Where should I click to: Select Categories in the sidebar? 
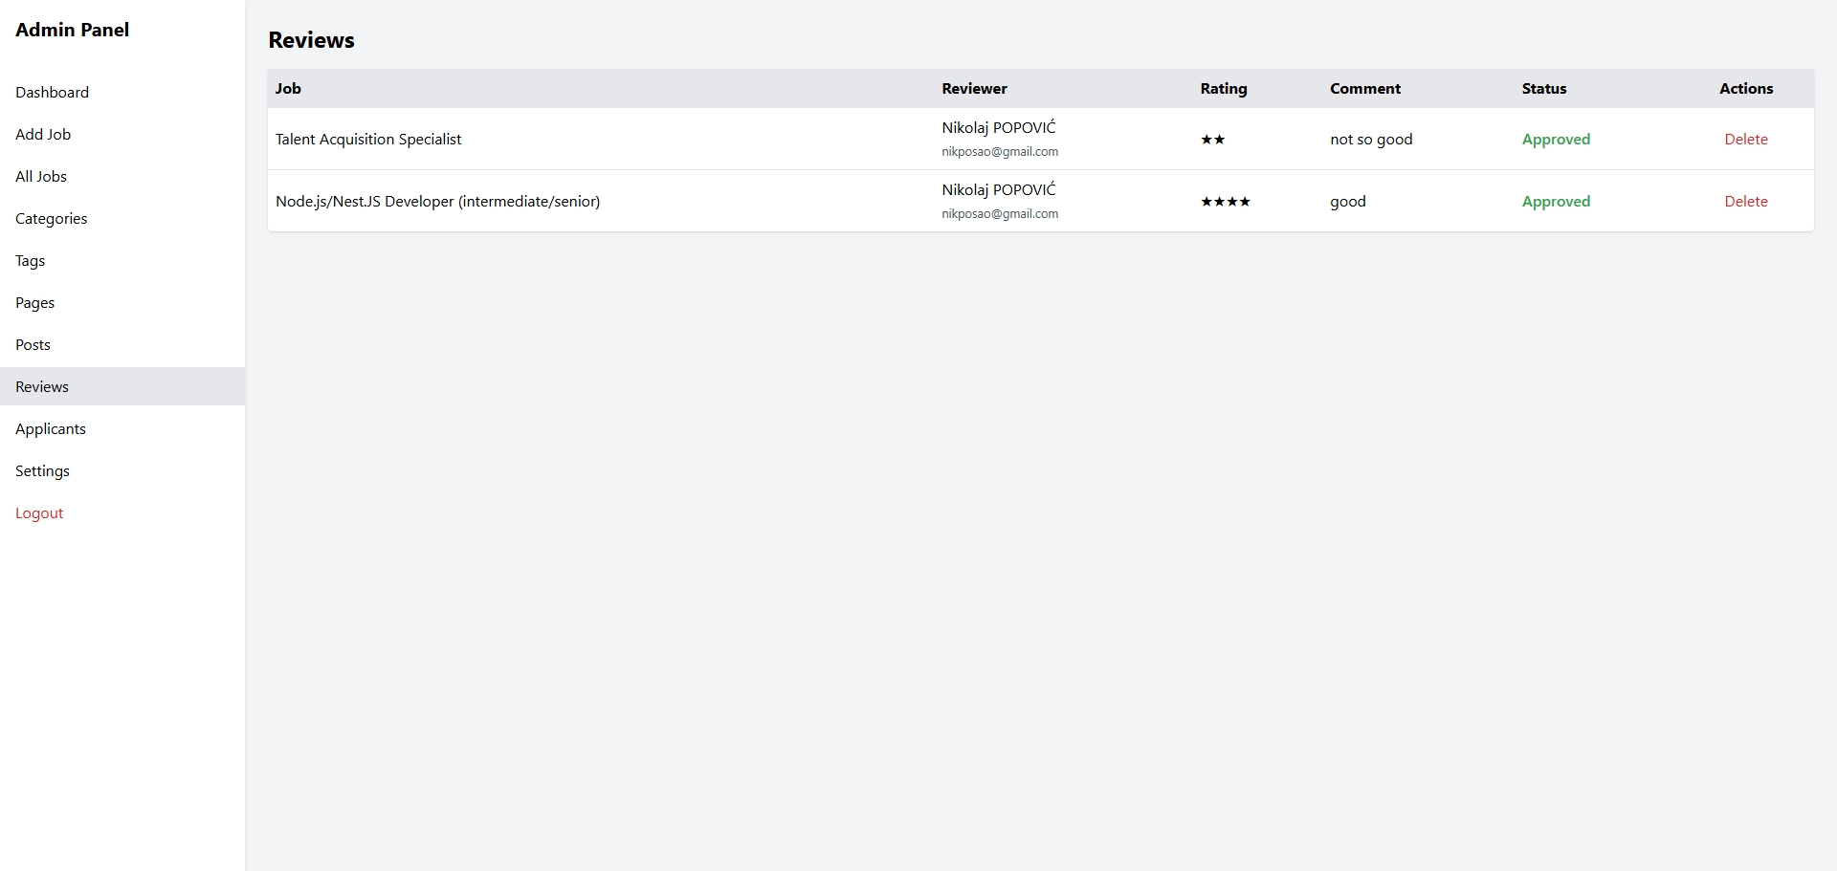coord(51,219)
